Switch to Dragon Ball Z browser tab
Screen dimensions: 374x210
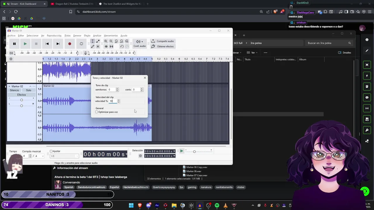(x=72, y=4)
